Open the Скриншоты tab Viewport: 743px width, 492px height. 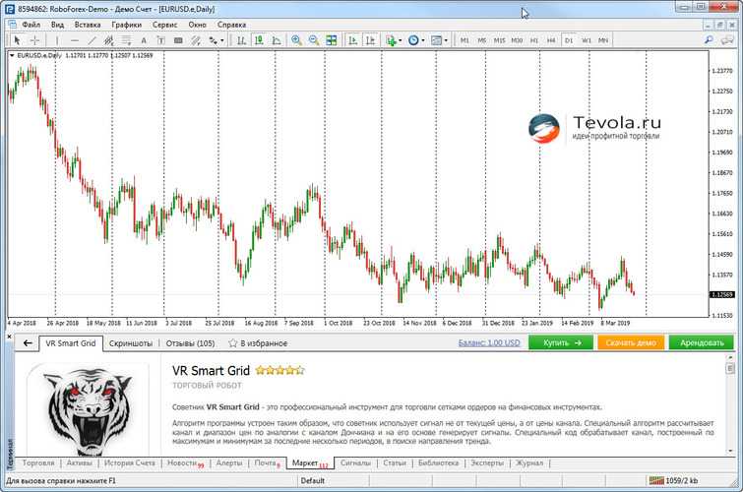click(x=131, y=343)
